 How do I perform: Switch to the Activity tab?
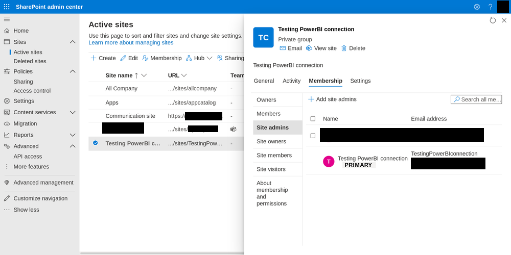[x=292, y=81]
